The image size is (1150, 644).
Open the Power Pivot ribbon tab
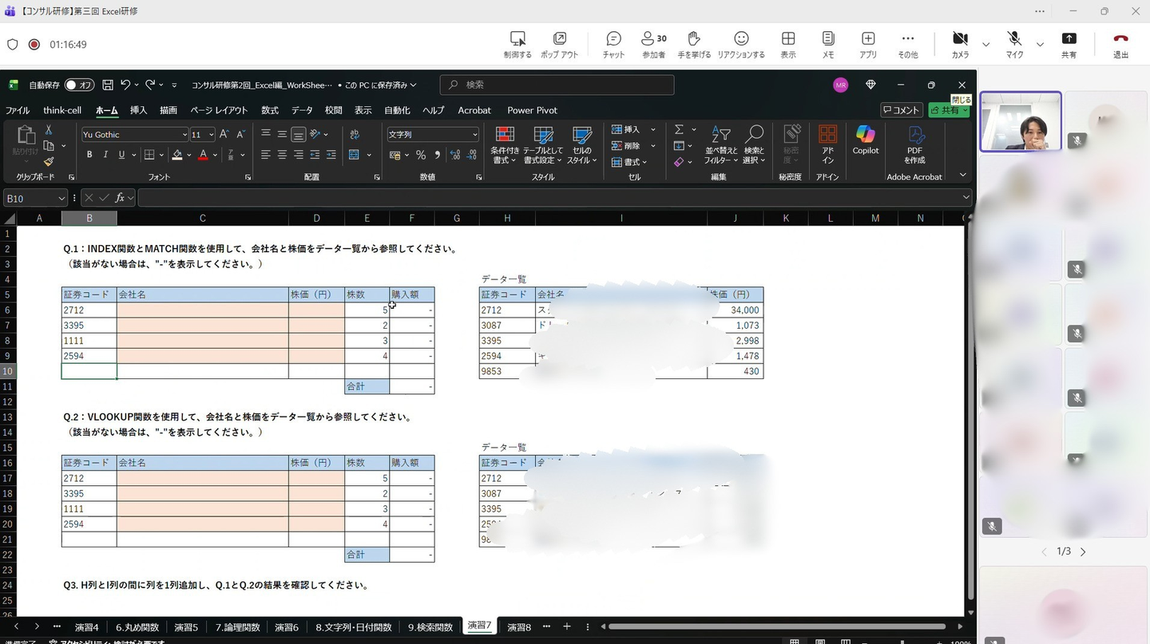tap(532, 110)
